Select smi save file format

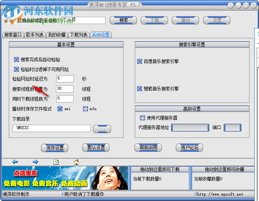pyautogui.click(x=60, y=109)
